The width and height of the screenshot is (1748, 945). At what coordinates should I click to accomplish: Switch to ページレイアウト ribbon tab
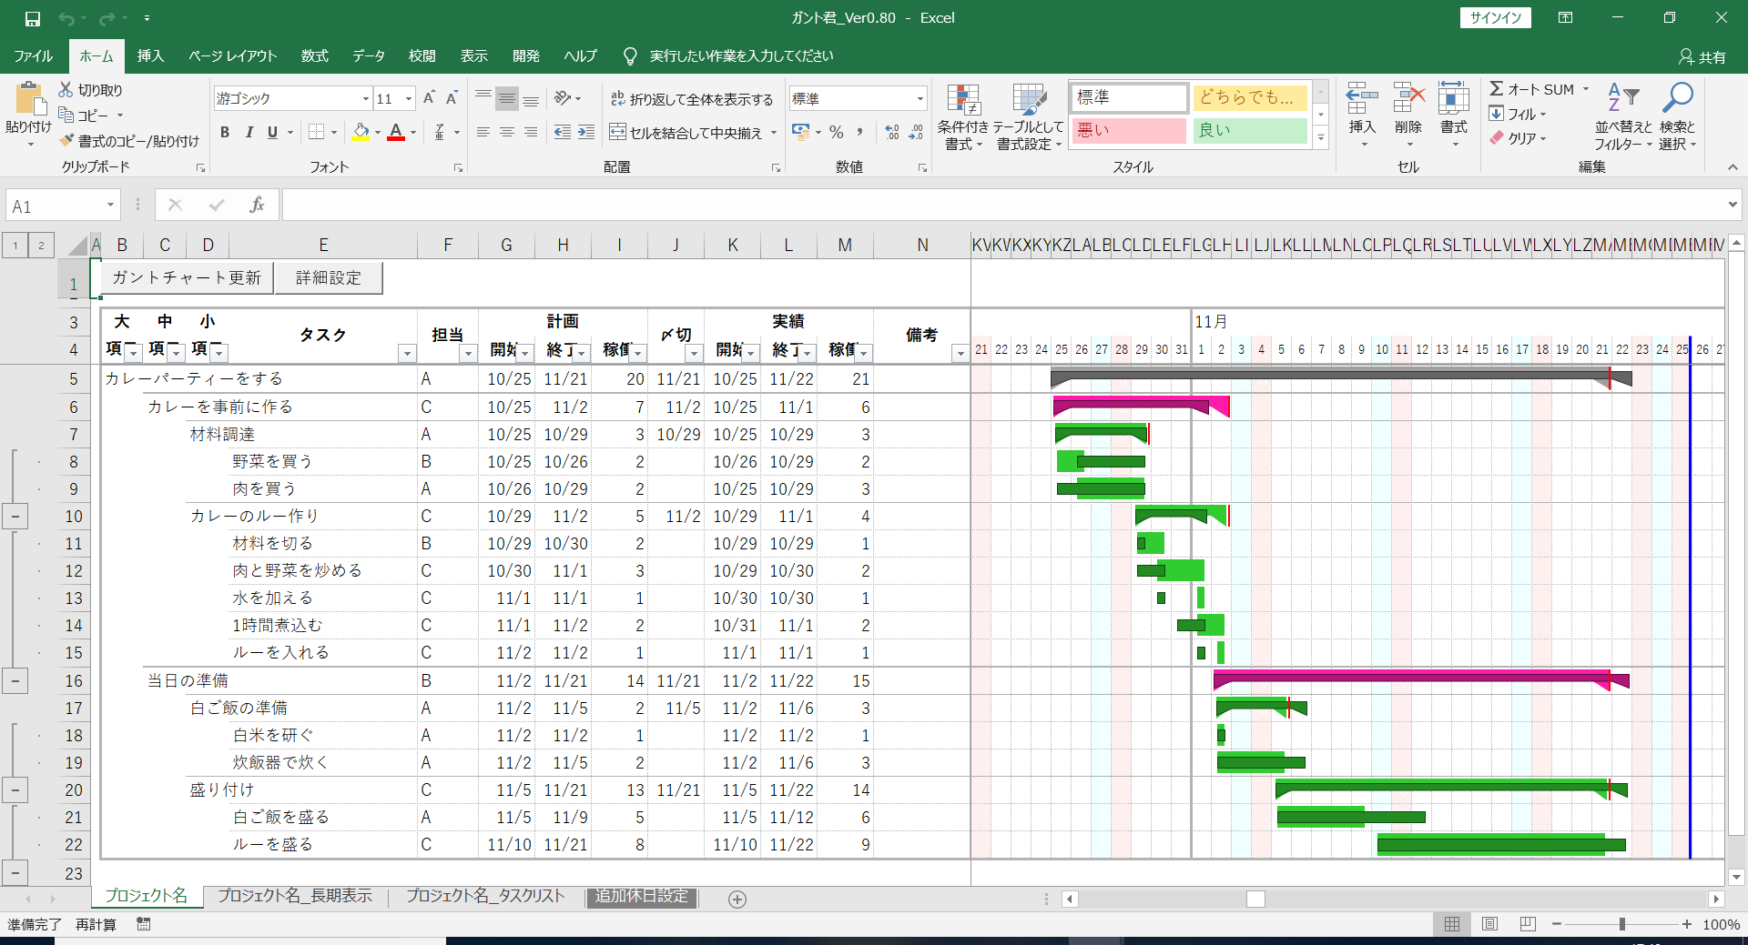pos(232,56)
